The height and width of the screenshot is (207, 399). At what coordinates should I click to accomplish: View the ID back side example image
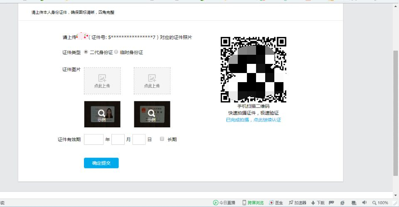(152, 114)
